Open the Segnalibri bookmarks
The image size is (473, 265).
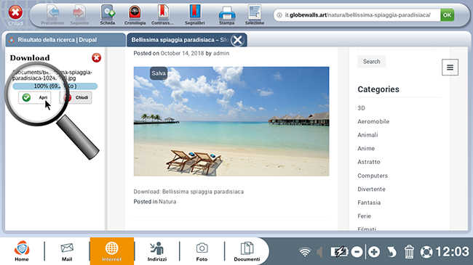click(195, 15)
